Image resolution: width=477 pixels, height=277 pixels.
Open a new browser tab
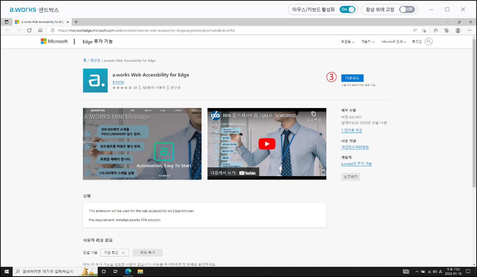tap(76, 22)
